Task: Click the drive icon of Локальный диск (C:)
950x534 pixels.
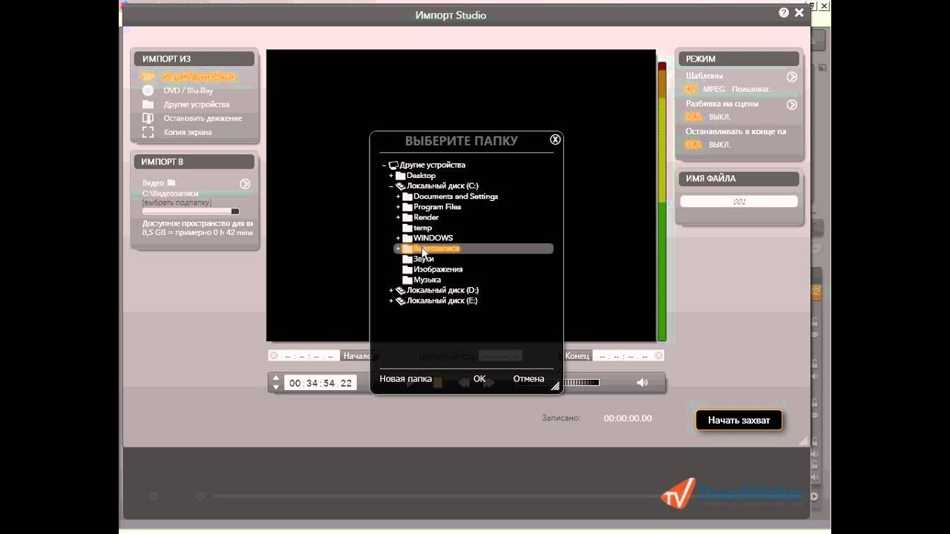Action: coord(401,186)
